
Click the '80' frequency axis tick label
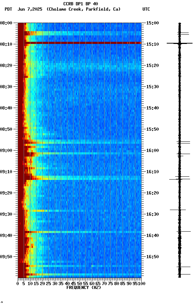tap(117, 284)
